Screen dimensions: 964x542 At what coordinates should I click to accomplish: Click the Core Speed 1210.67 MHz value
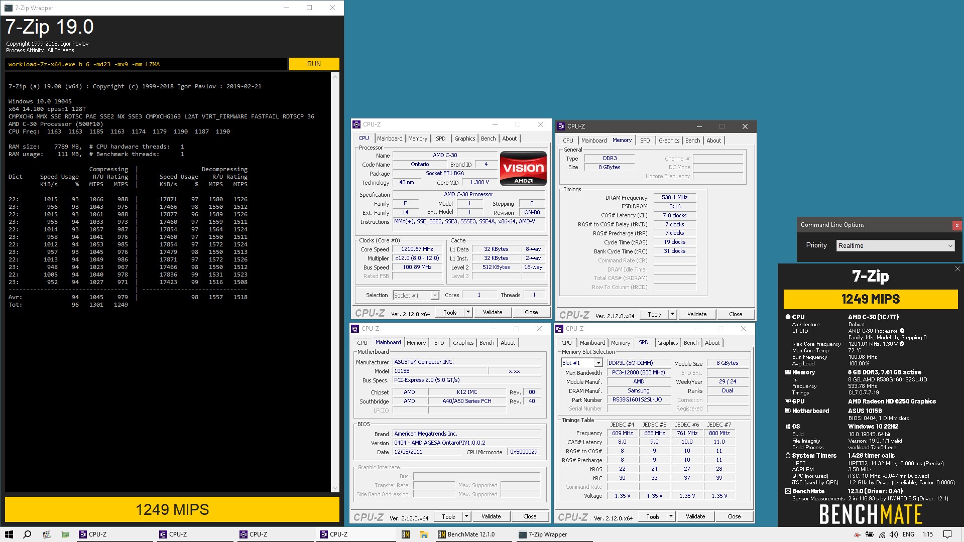pyautogui.click(x=417, y=249)
